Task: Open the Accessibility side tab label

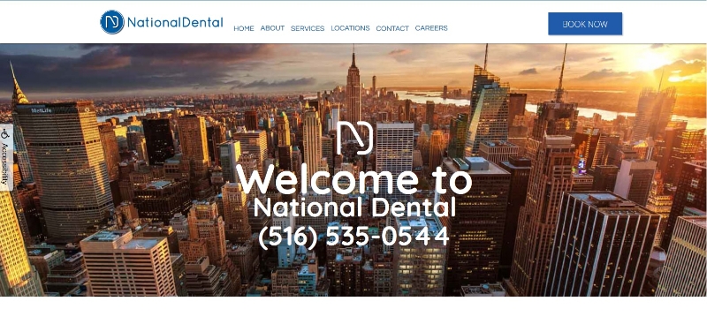Action: pos(5,164)
